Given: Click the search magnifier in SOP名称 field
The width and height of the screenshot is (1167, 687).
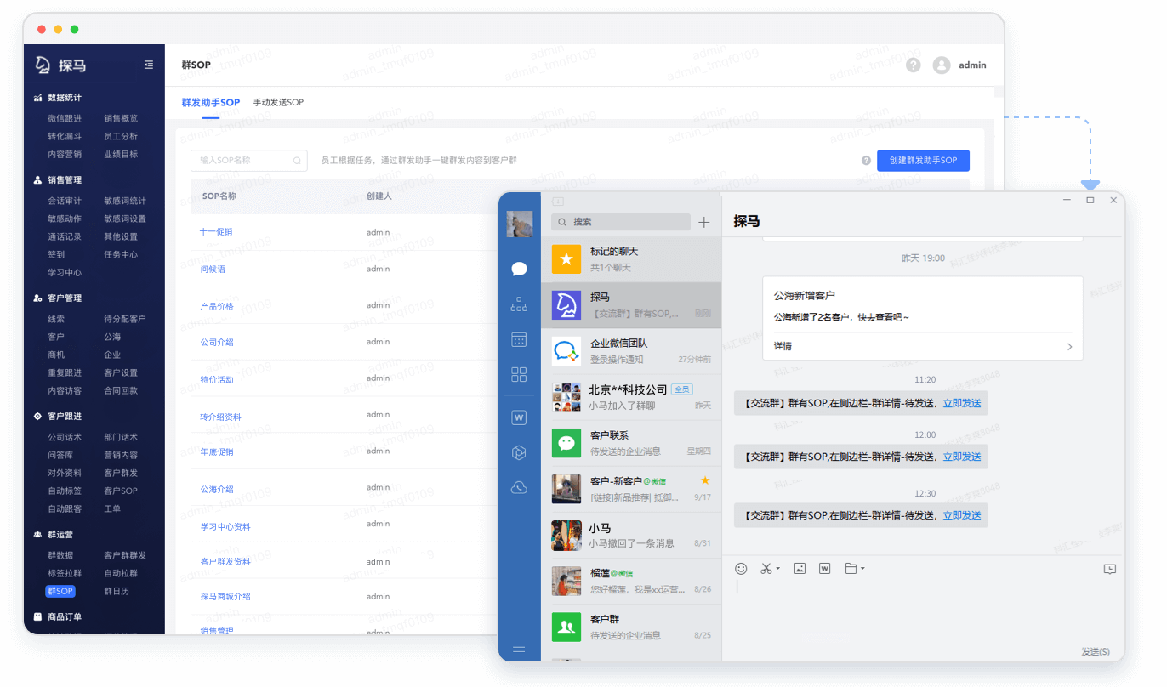Looking at the screenshot, I should click(x=298, y=160).
